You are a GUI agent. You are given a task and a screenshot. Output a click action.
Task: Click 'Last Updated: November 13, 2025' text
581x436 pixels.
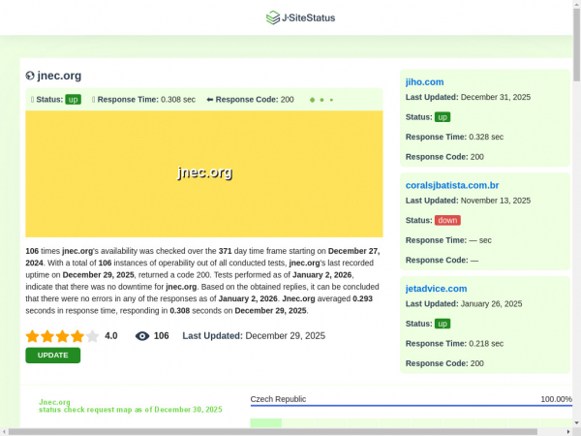[468, 201]
